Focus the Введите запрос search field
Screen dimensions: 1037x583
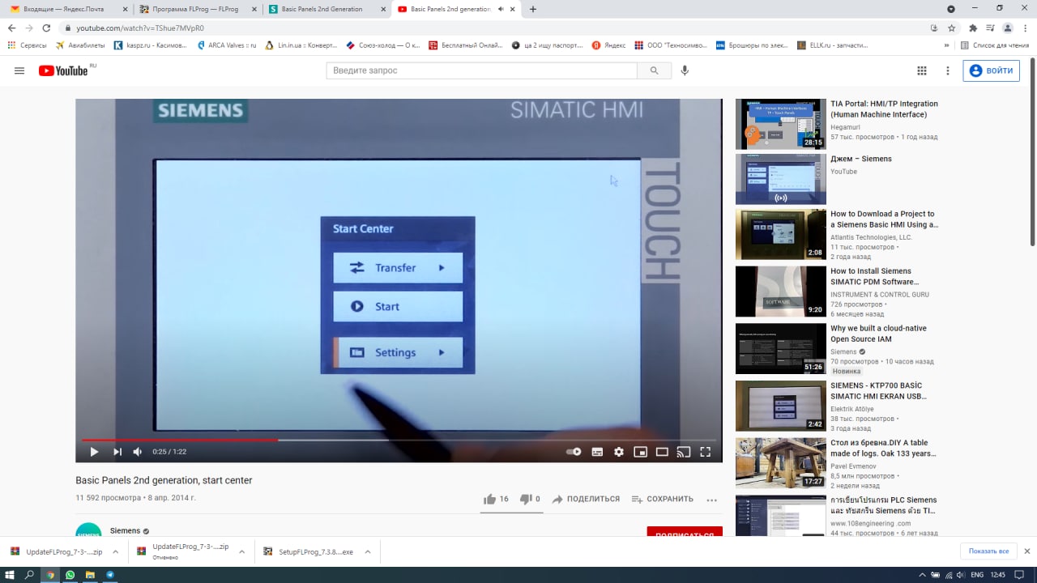point(482,70)
